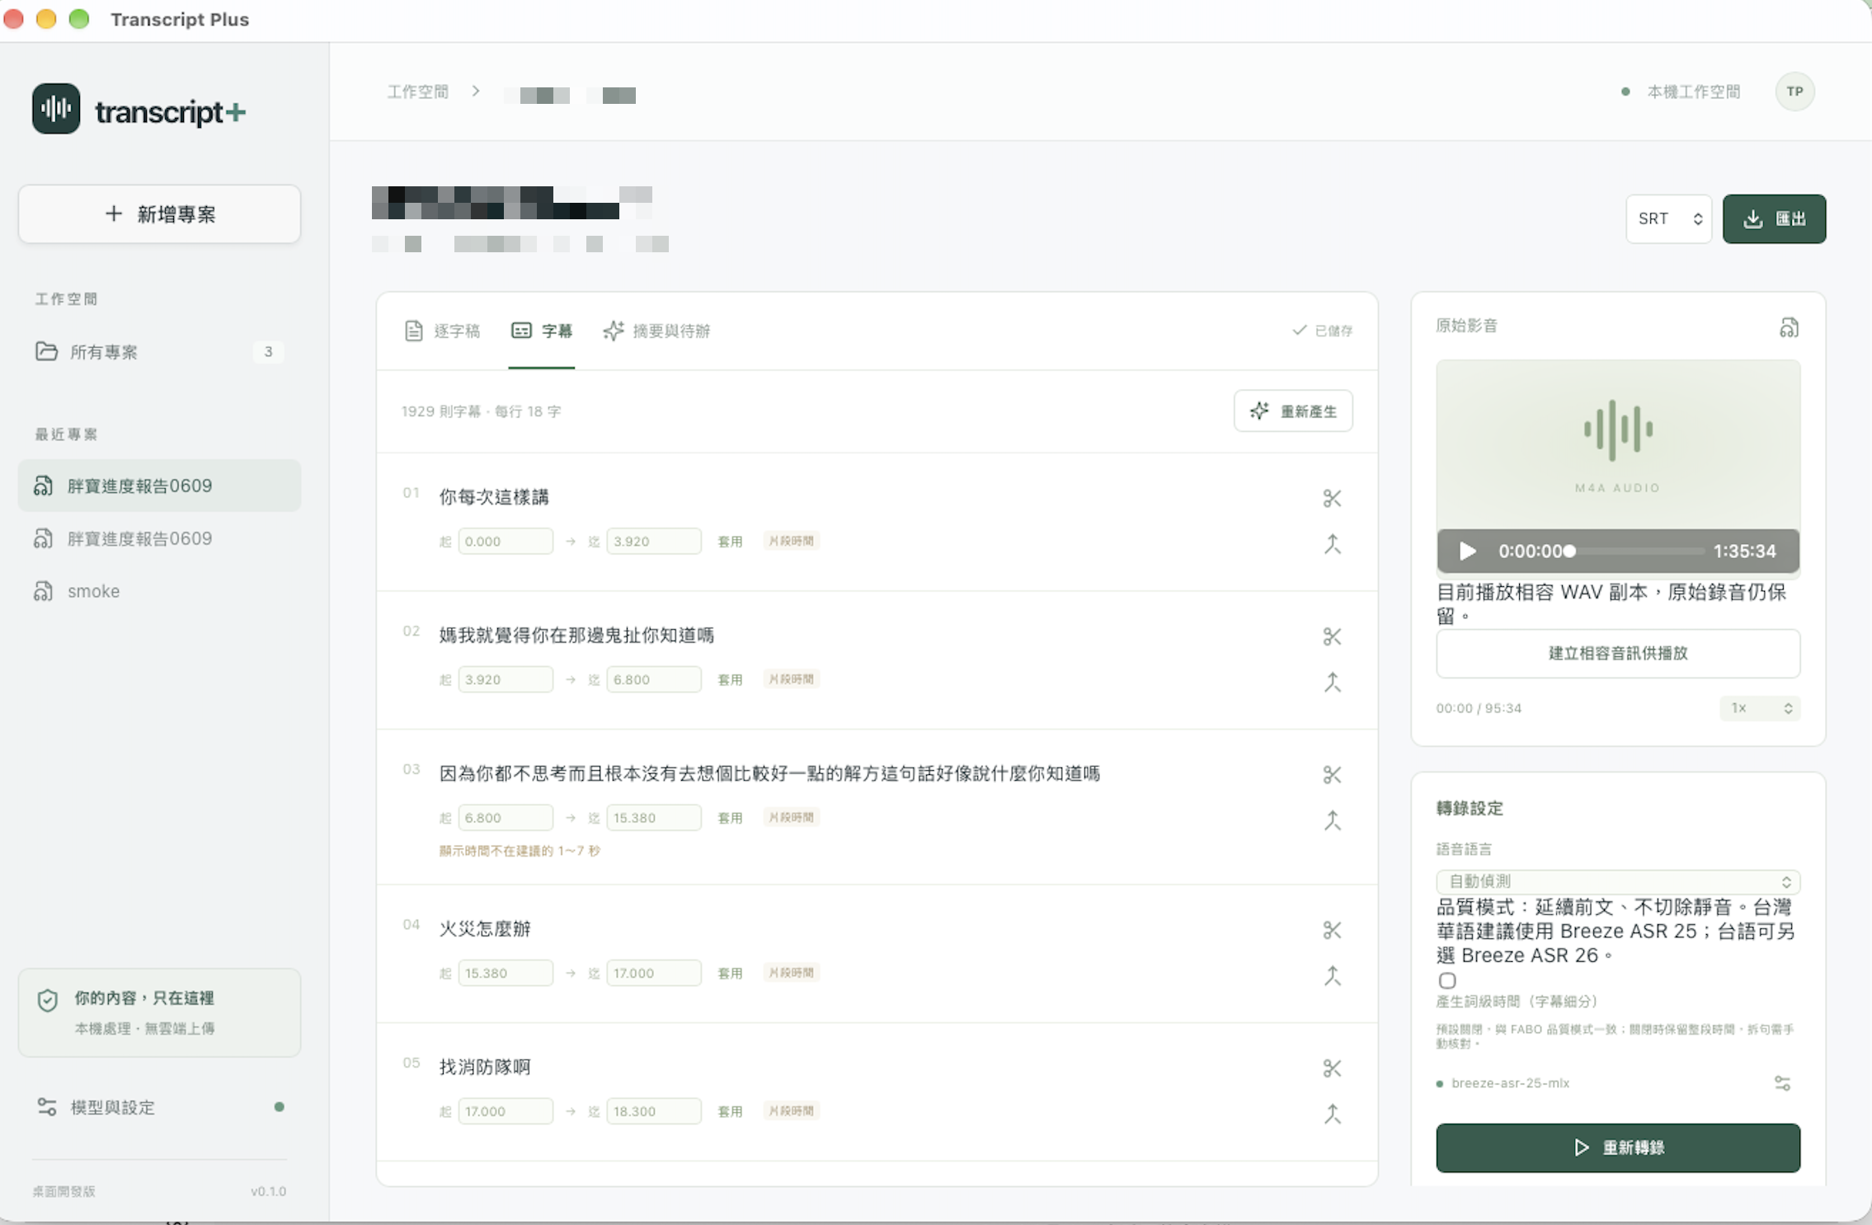The height and width of the screenshot is (1225, 1872).
Task: Open the 自動偵測 language dropdown
Action: coord(1617,881)
